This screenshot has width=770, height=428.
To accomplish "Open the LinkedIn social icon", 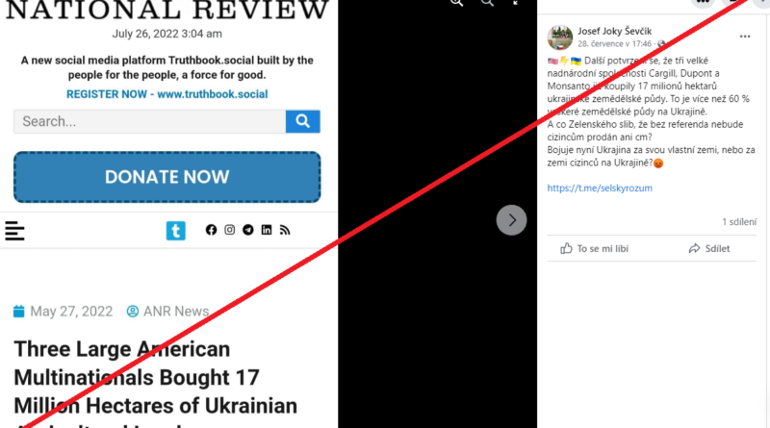I will point(267,230).
